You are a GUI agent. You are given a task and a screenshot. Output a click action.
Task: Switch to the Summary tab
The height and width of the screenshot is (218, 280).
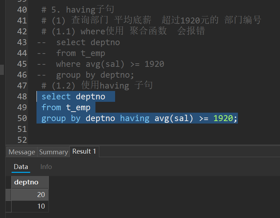[54, 152]
